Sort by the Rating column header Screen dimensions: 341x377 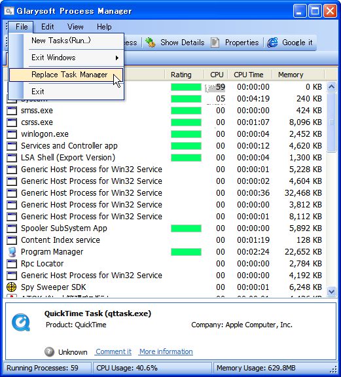coord(184,75)
